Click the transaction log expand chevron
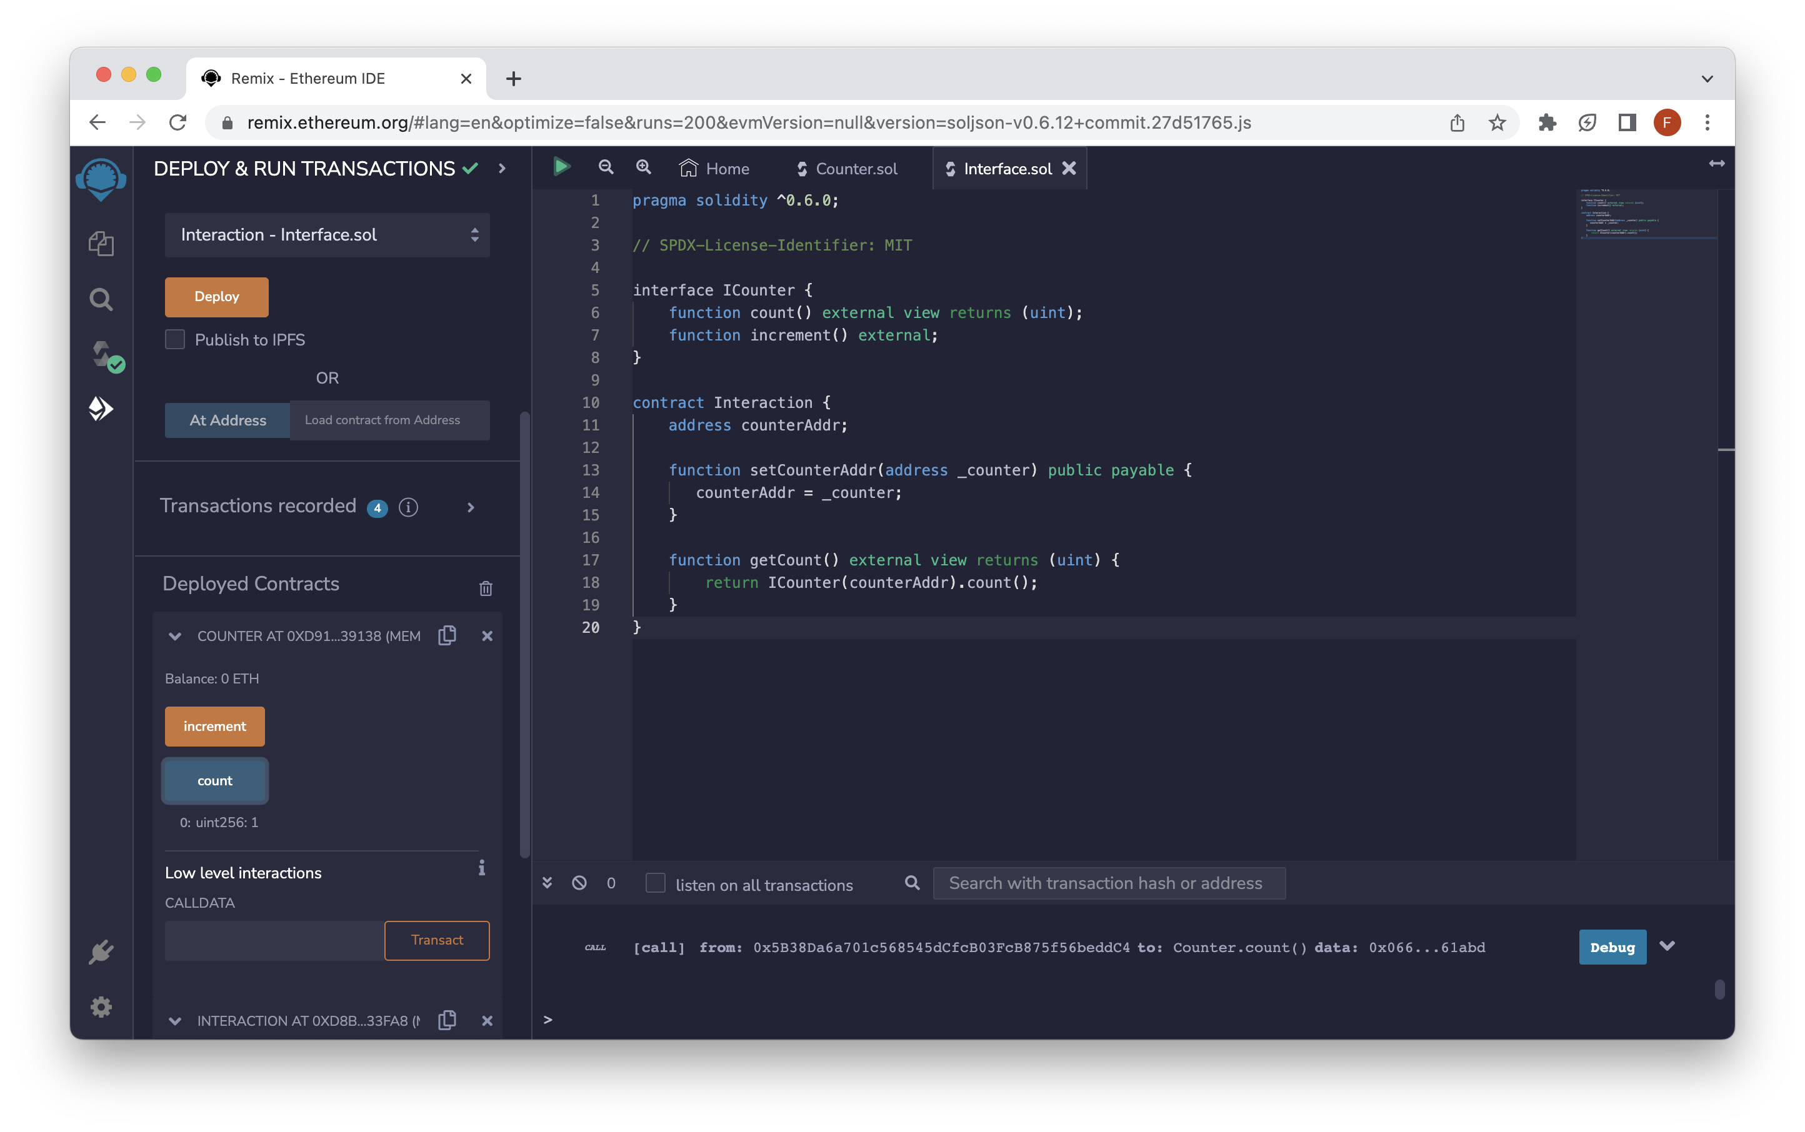 tap(1669, 945)
